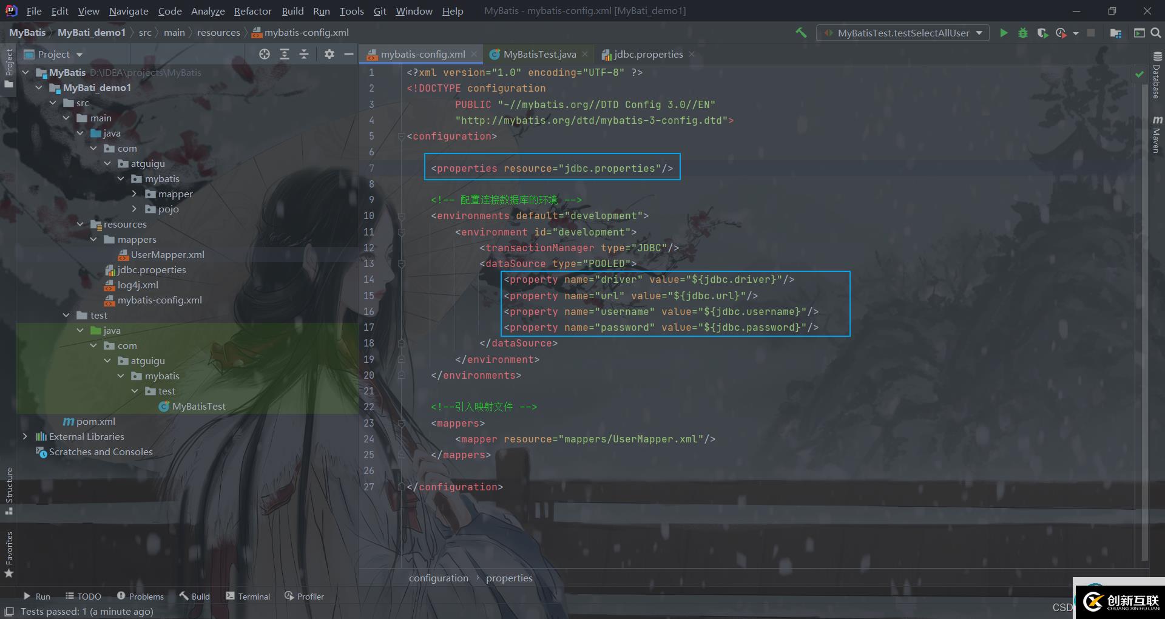Close the mybatis-config.xml tab
The width and height of the screenshot is (1165, 619).
pyautogui.click(x=475, y=54)
